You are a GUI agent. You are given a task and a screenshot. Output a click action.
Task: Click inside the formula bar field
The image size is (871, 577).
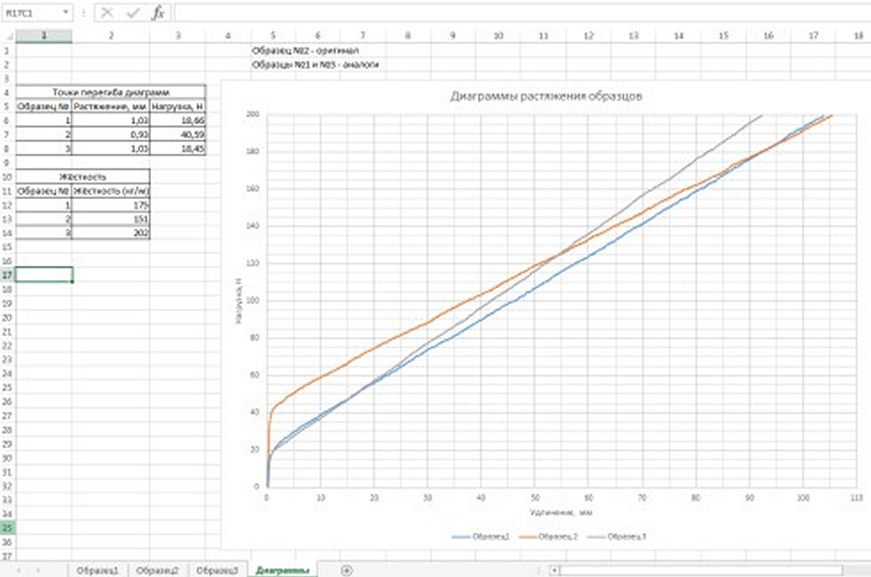click(x=516, y=13)
